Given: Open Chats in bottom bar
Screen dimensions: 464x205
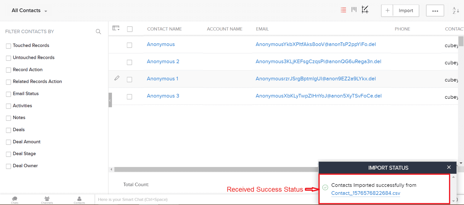Looking at the screenshot, I should tap(15, 200).
